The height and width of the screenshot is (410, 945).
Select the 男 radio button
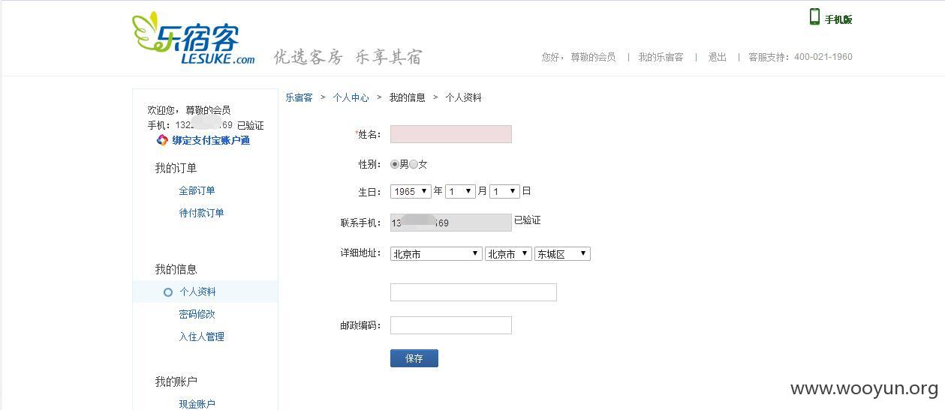click(395, 164)
